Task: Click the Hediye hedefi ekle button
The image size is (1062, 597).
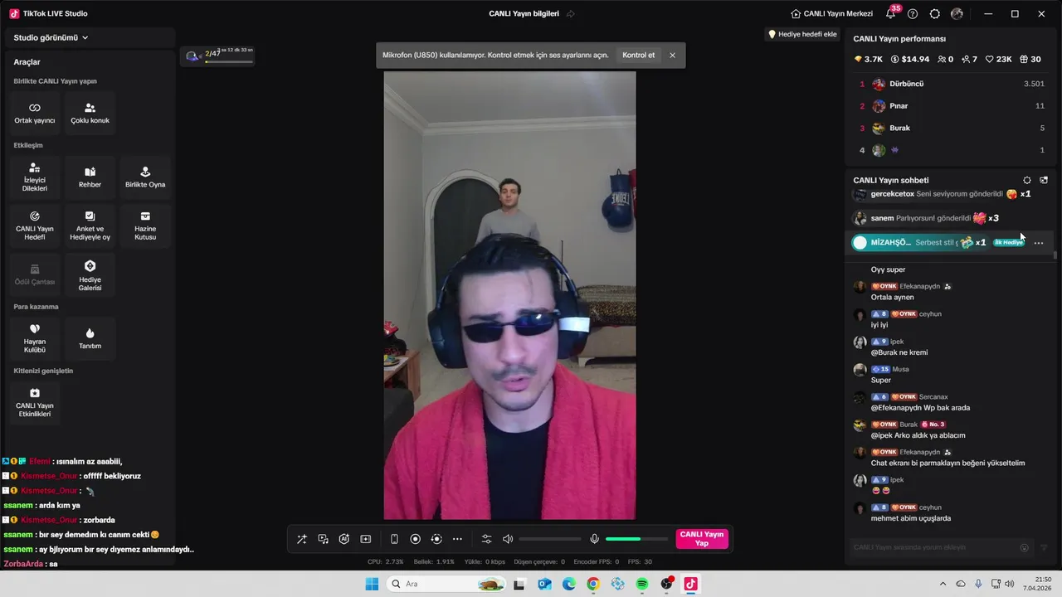Action: pyautogui.click(x=802, y=34)
